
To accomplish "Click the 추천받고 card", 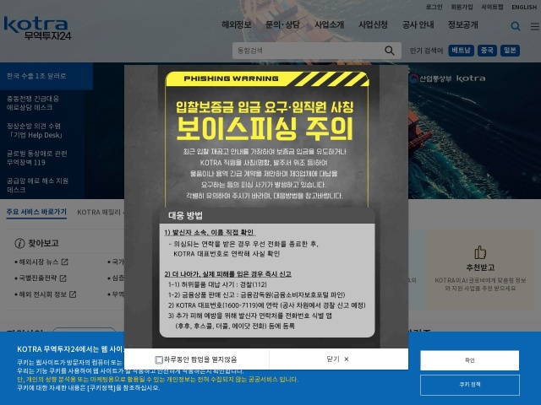I will coord(480,270).
